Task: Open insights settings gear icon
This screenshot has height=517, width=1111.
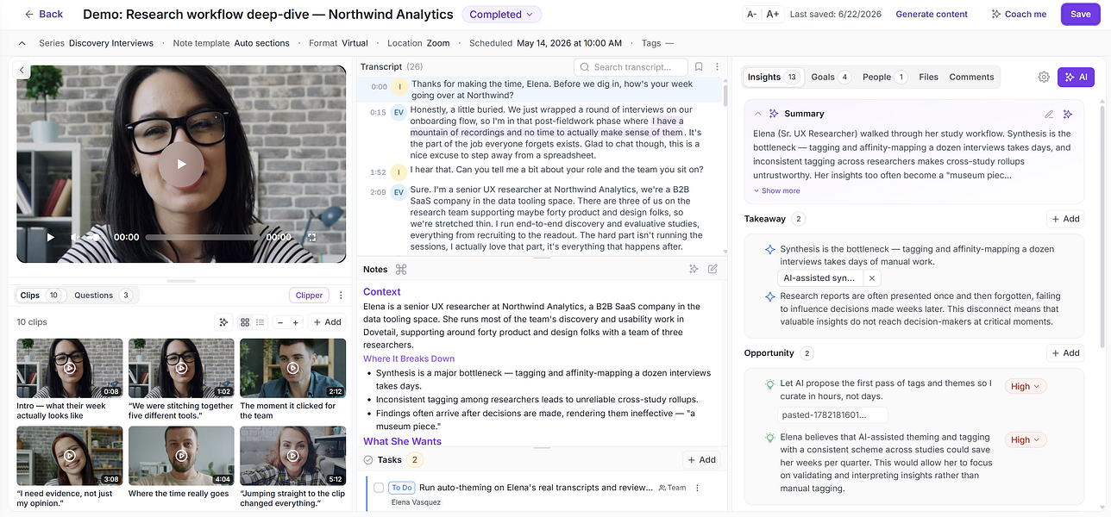Action: coord(1044,77)
